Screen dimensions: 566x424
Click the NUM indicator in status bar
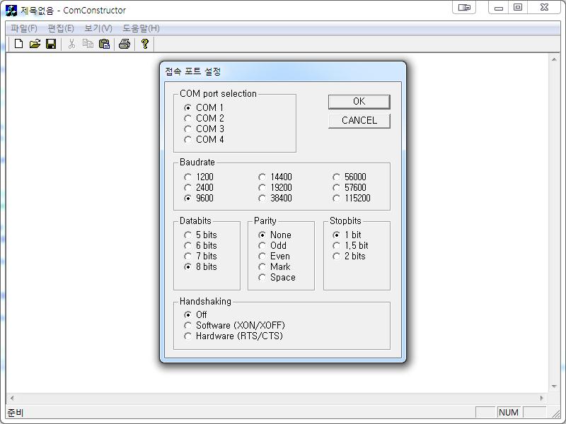508,413
